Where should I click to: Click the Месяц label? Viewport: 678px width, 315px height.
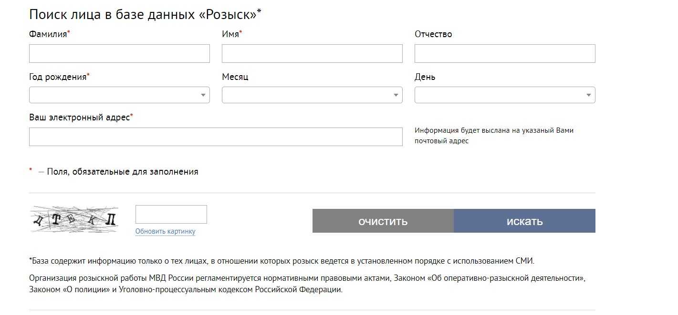(235, 77)
